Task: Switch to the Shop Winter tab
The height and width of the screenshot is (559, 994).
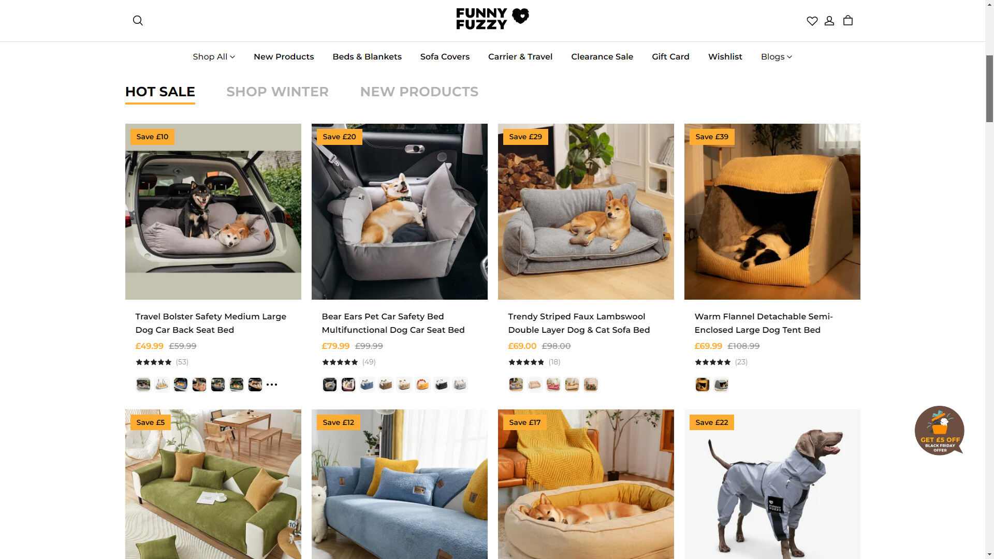Action: tap(277, 92)
